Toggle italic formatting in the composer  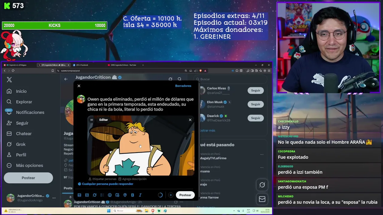tap(140, 195)
